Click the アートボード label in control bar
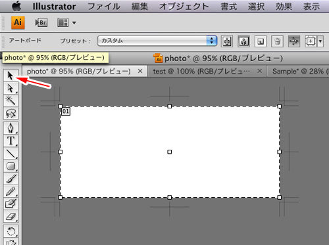Image resolution: width=329 pixels, height=245 pixels. [25, 41]
